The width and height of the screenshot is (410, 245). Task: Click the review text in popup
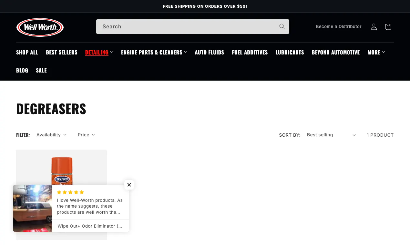coord(90,206)
